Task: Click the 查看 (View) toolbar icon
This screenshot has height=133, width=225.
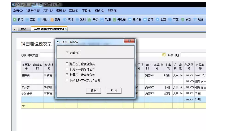Action: pos(27,19)
